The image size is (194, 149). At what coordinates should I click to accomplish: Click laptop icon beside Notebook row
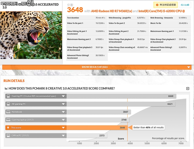tap(8, 112)
